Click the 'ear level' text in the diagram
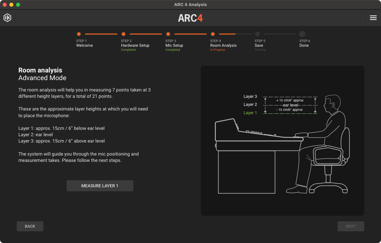The width and height of the screenshot is (381, 243). [x=291, y=105]
